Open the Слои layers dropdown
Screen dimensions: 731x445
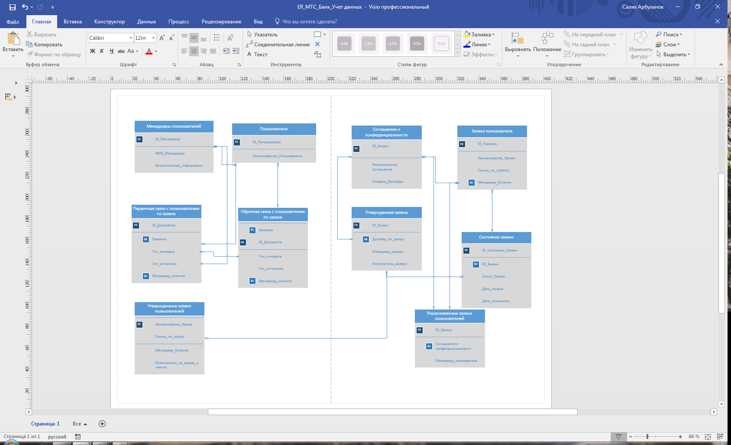668,45
